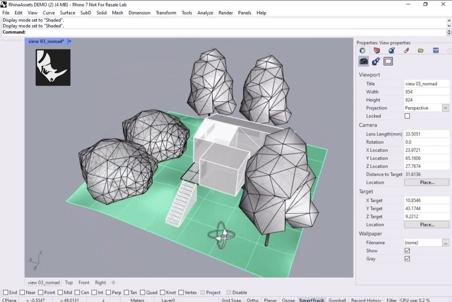Click the blue spheres icon beside the camera
Screen dimensions: 452x302
(376, 61)
